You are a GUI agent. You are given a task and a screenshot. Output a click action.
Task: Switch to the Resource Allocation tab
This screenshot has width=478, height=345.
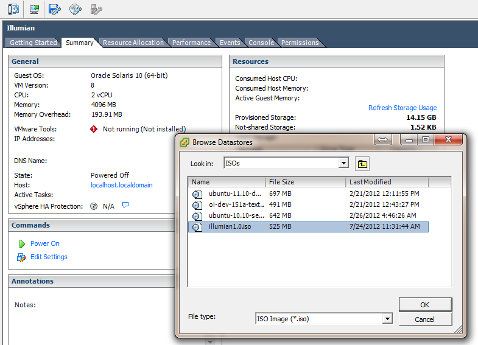pos(133,43)
